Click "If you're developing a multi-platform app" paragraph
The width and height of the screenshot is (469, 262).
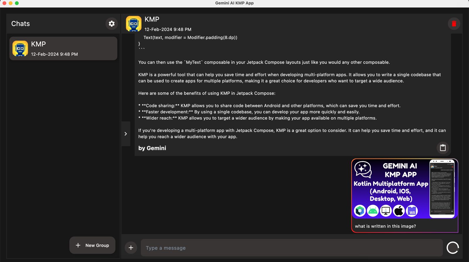(292, 133)
